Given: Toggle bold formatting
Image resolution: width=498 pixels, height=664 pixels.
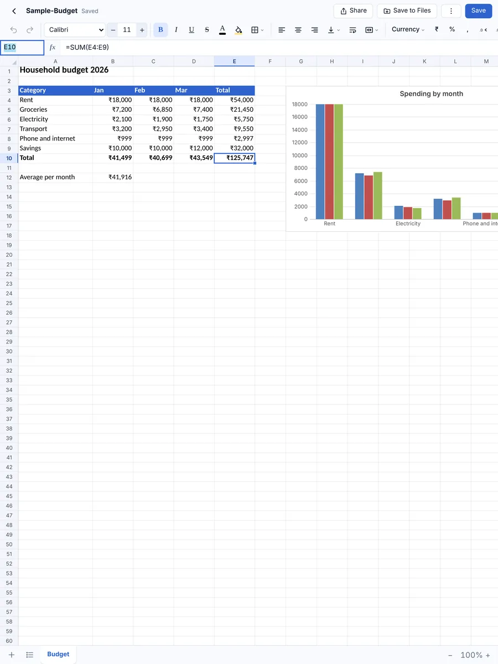Looking at the screenshot, I should [160, 30].
